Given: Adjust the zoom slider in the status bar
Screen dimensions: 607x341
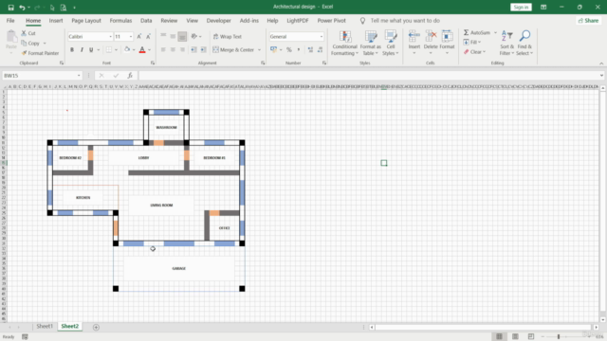Looking at the screenshot, I should 559,337.
